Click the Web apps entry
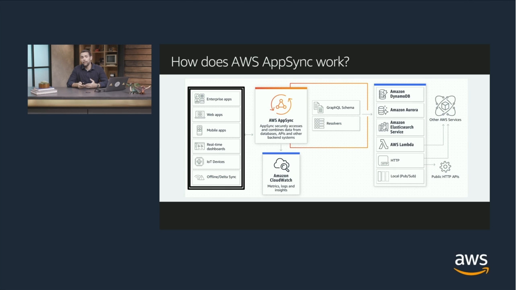Screen dimensions: 516x290 [216, 114]
